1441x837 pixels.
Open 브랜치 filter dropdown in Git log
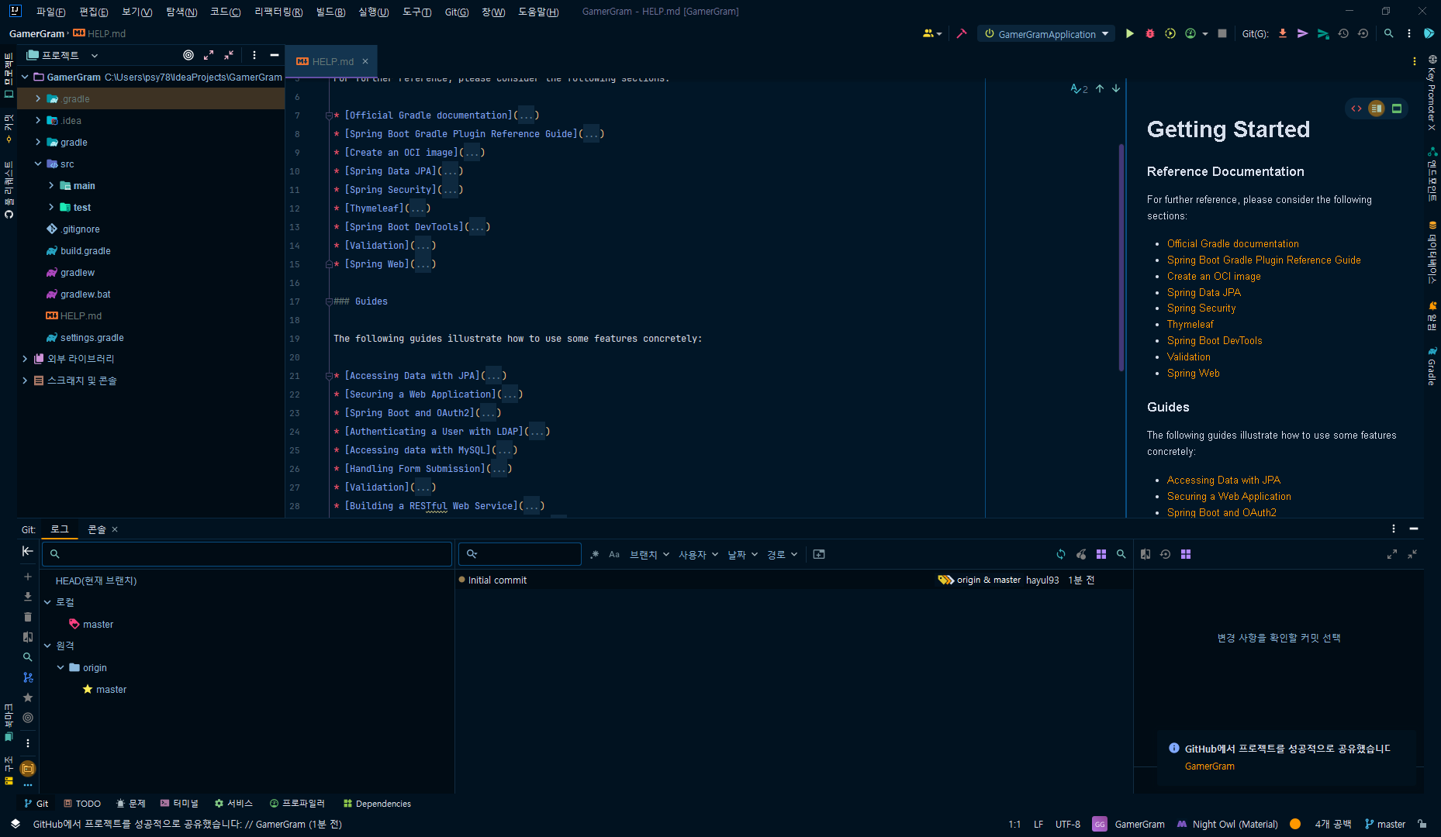pyautogui.click(x=649, y=555)
